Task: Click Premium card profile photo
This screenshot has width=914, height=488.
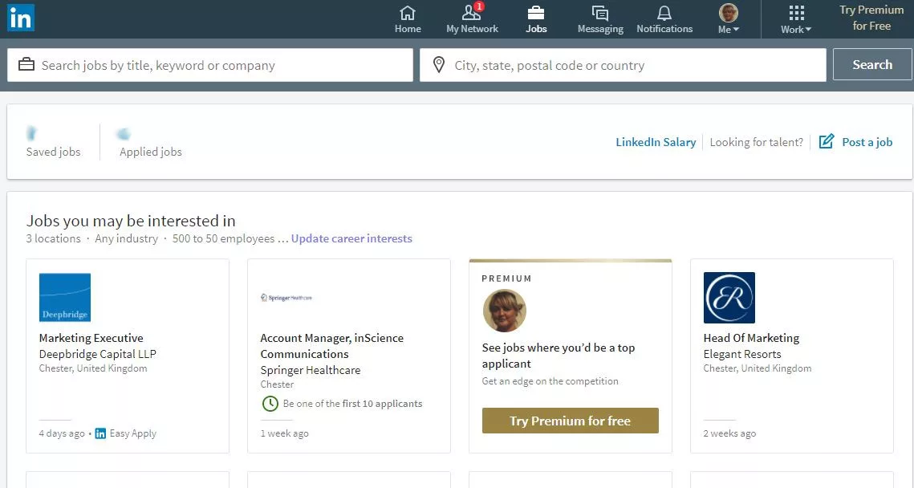Action: pos(505,311)
